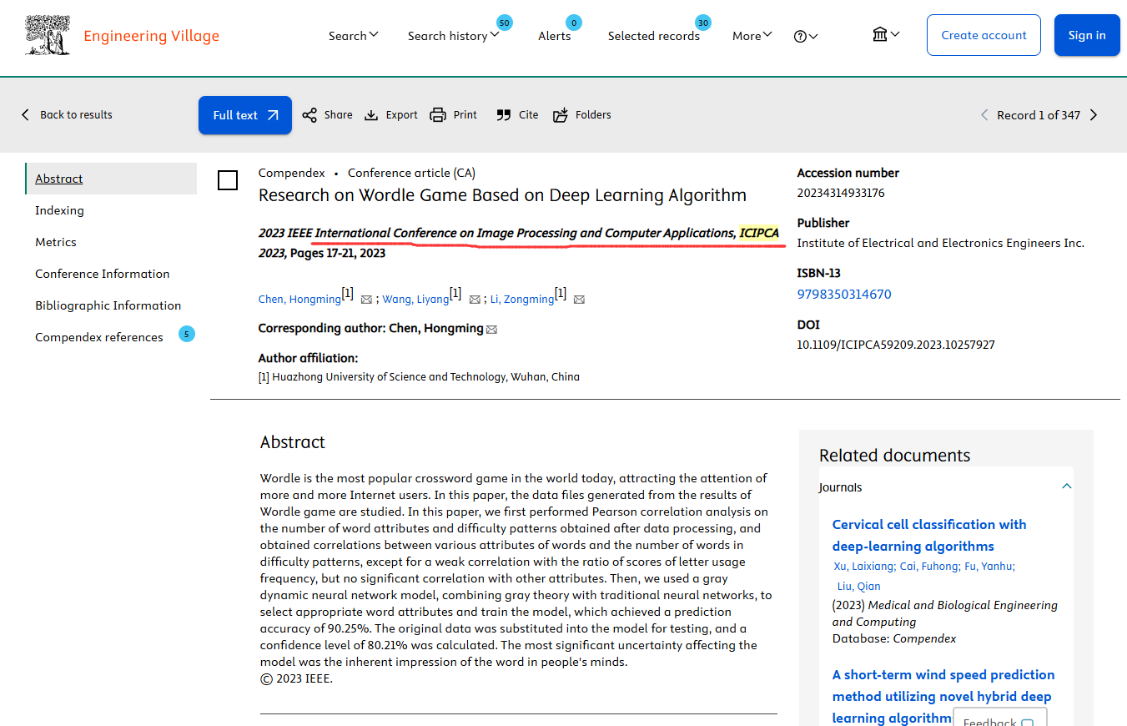Select the Abstract section tab

point(112,179)
